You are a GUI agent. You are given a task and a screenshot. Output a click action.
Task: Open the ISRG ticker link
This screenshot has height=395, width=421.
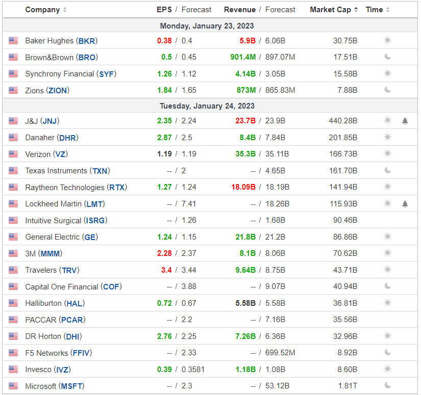[95, 221]
